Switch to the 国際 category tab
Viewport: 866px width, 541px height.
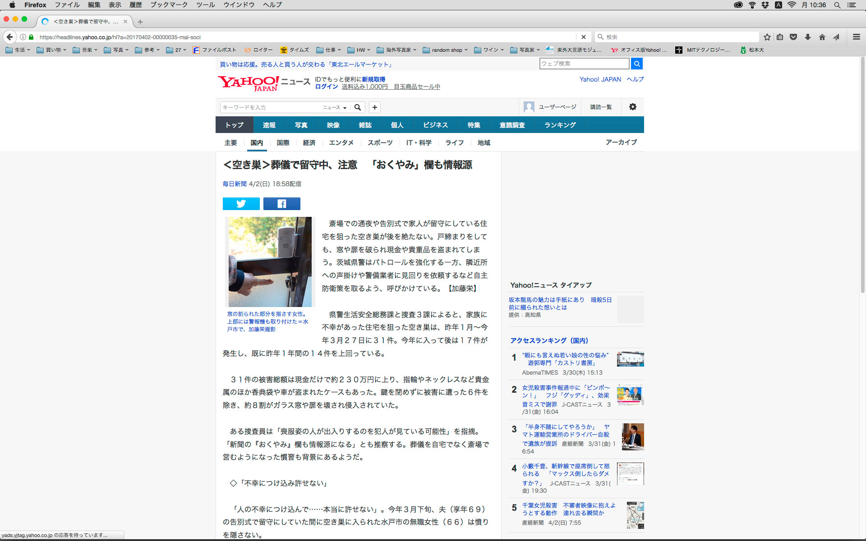tap(283, 142)
